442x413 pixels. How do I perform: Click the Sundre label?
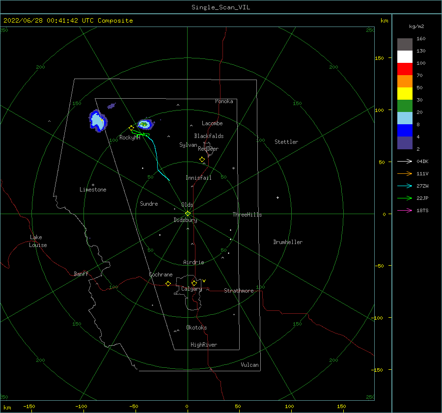pos(149,203)
